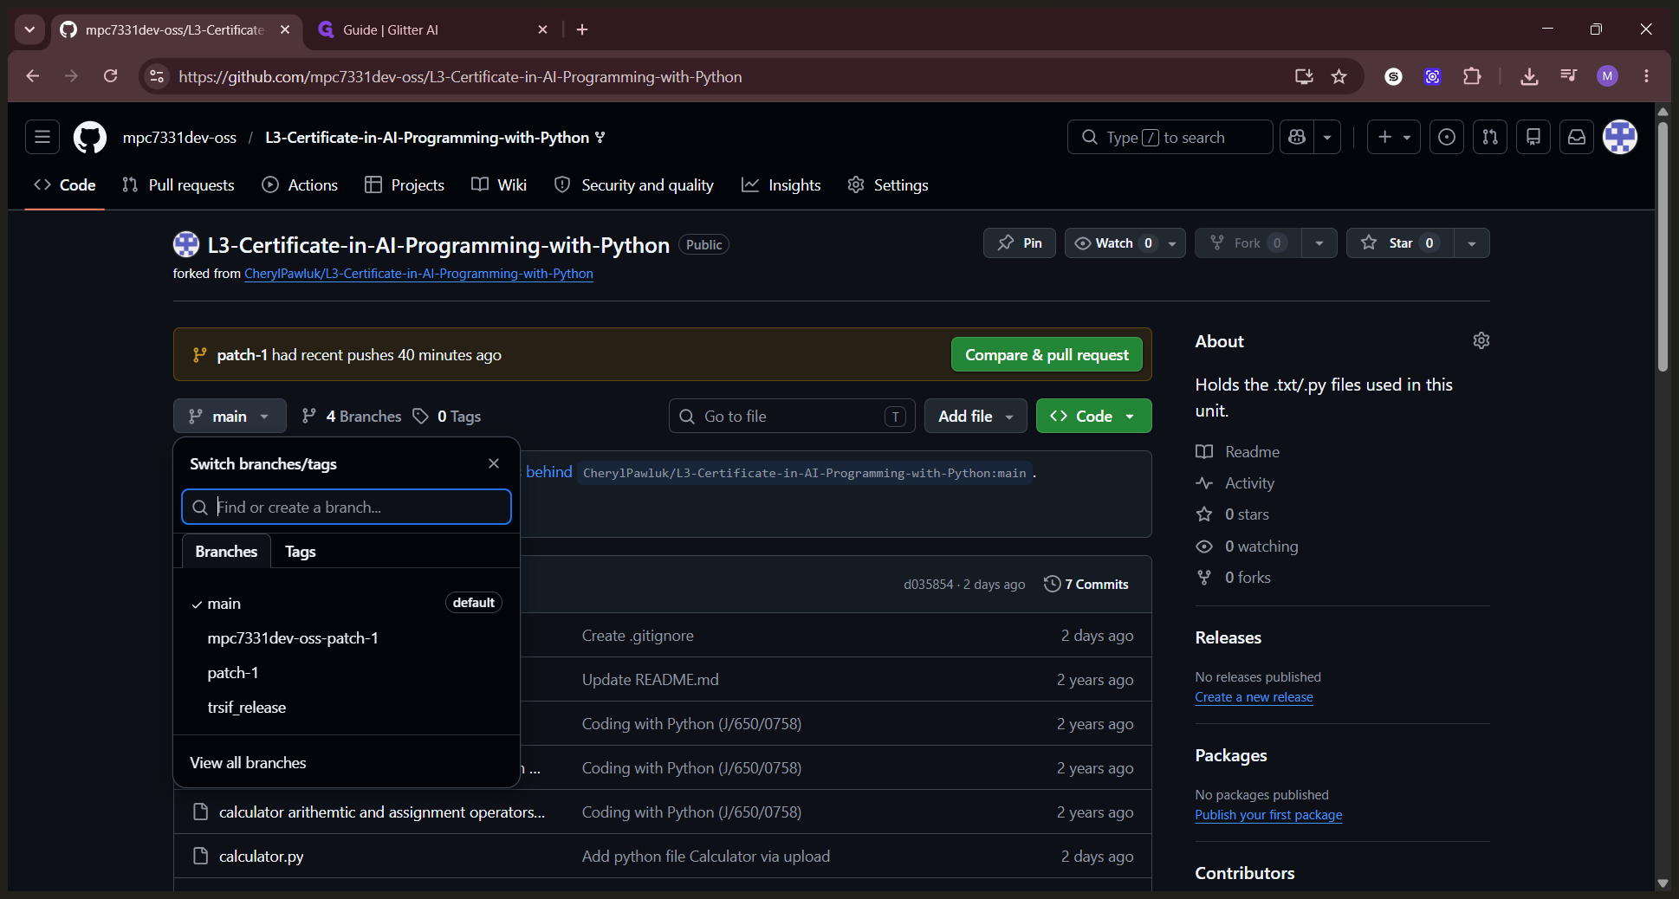
Task: Open the browser Extensions puzzle icon
Action: coord(1472,76)
